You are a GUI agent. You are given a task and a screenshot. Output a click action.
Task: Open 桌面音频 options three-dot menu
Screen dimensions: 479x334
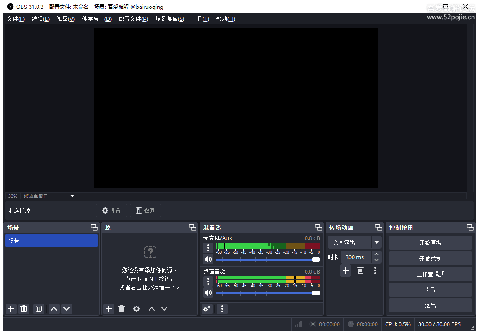(x=208, y=281)
